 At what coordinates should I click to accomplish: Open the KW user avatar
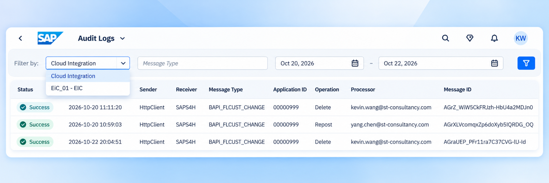point(521,38)
